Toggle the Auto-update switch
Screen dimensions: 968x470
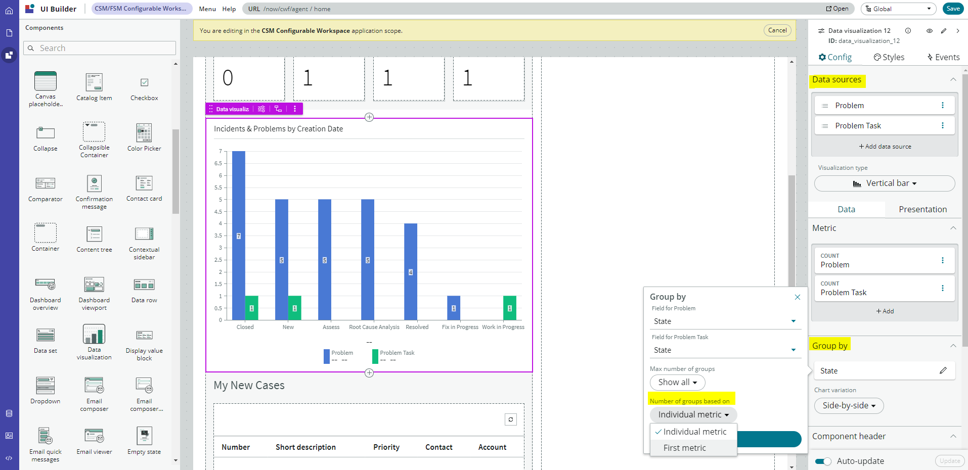coord(823,461)
